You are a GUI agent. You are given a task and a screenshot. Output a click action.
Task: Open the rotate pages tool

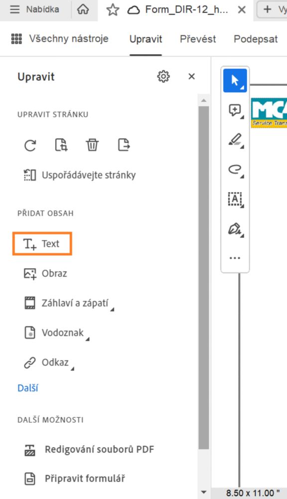(30, 145)
